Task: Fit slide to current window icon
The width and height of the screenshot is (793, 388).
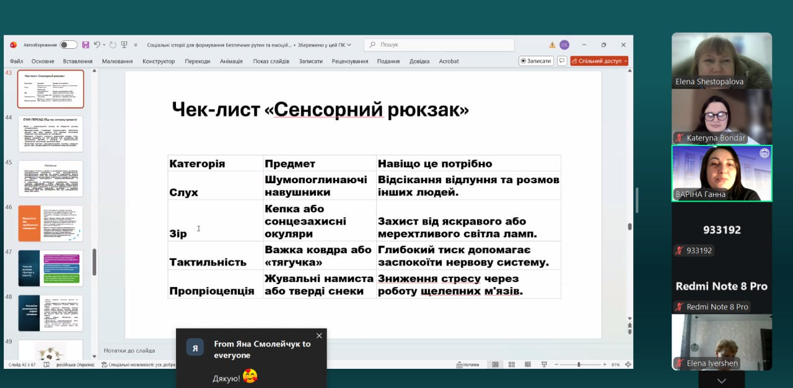Action: tap(627, 364)
